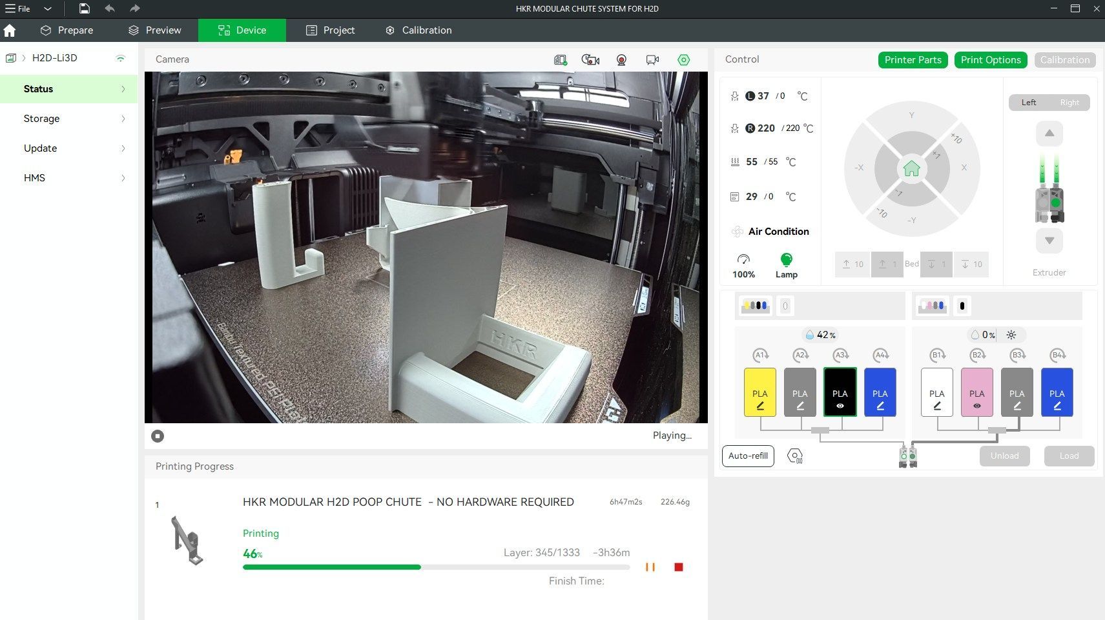Switch to the Prepare tab
Image resolution: width=1105 pixels, height=620 pixels.
67,30
